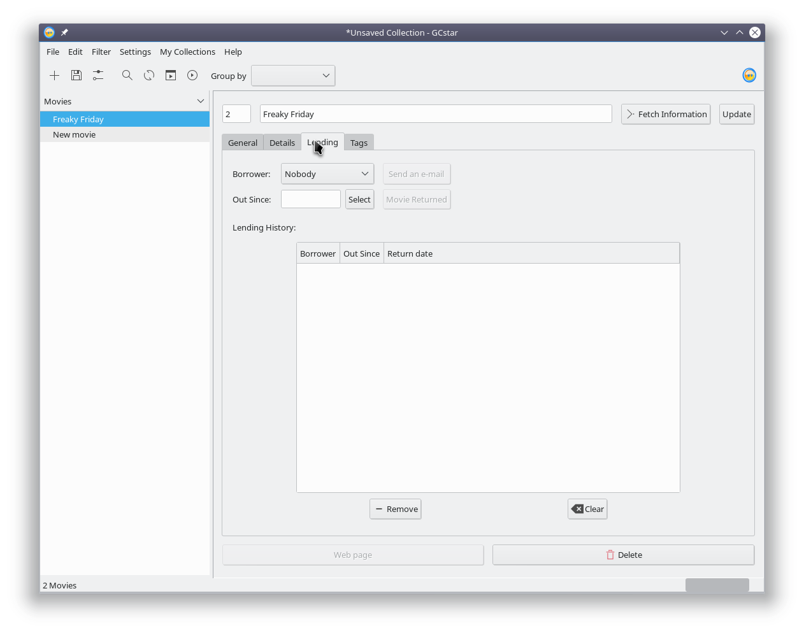Switch to the Tags tab
The width and height of the screenshot is (804, 633).
point(359,143)
